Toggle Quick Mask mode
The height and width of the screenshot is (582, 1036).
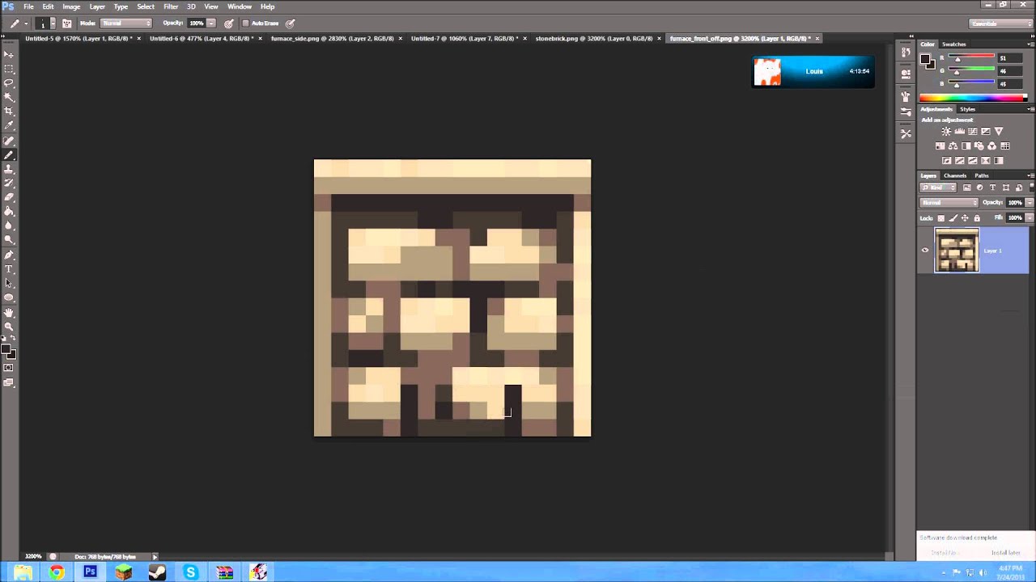click(9, 368)
